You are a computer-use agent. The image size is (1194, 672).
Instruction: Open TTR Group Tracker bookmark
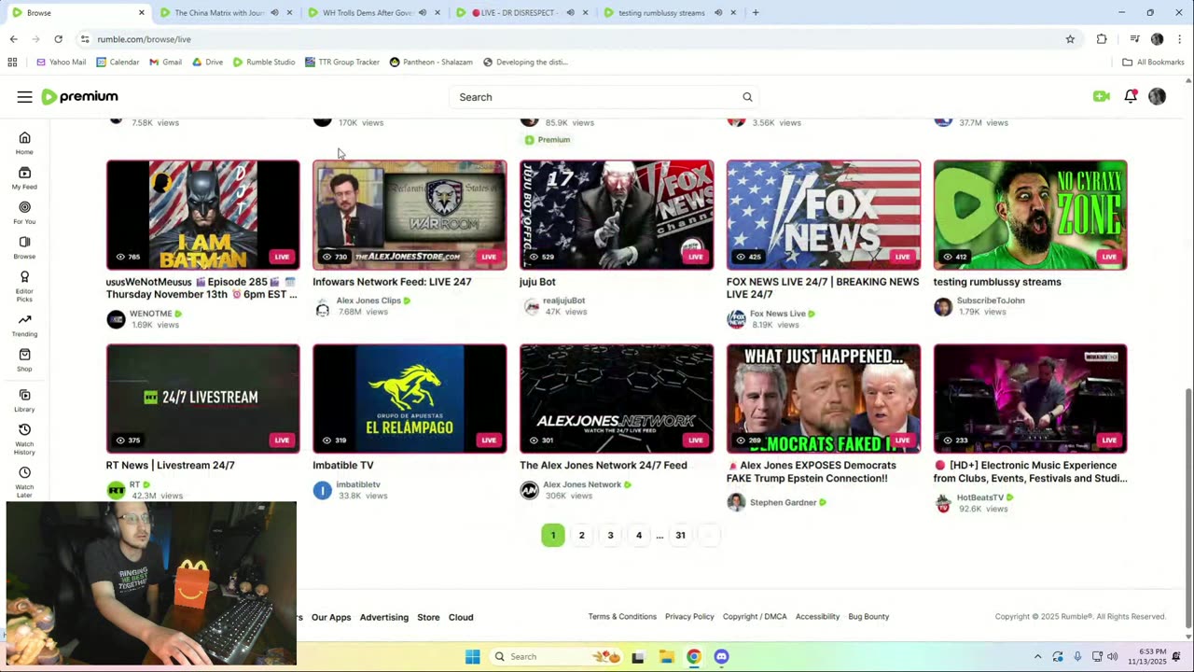tap(342, 63)
